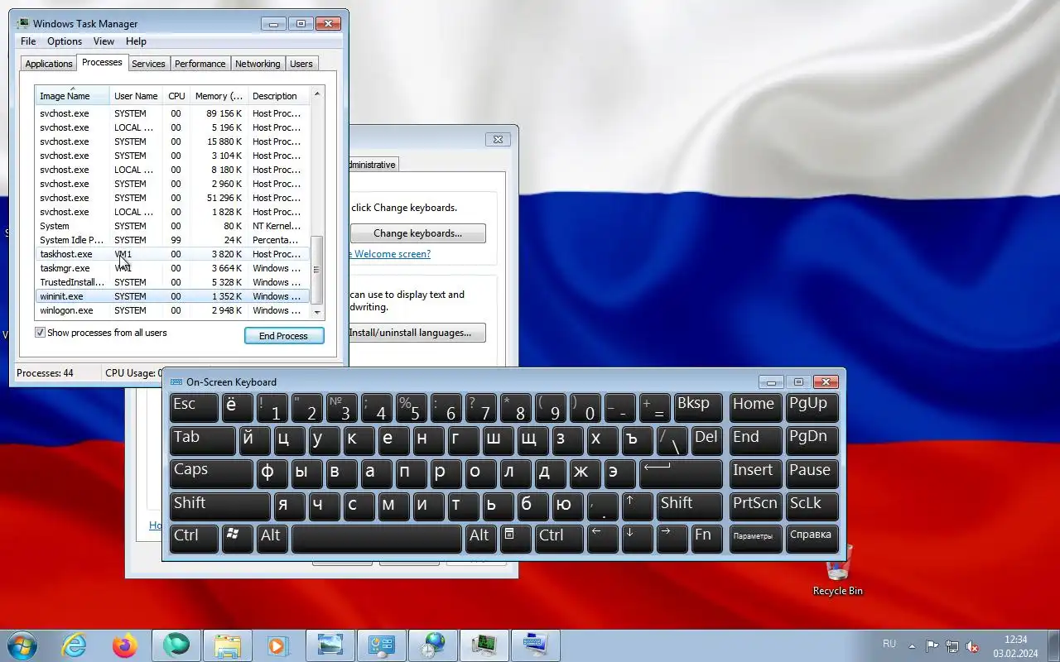Open the Windows Explorer folder taskbar icon

[x=227, y=645]
